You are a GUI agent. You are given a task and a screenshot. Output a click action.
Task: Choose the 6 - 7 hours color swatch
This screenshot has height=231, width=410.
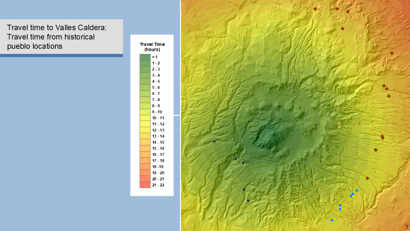point(145,94)
